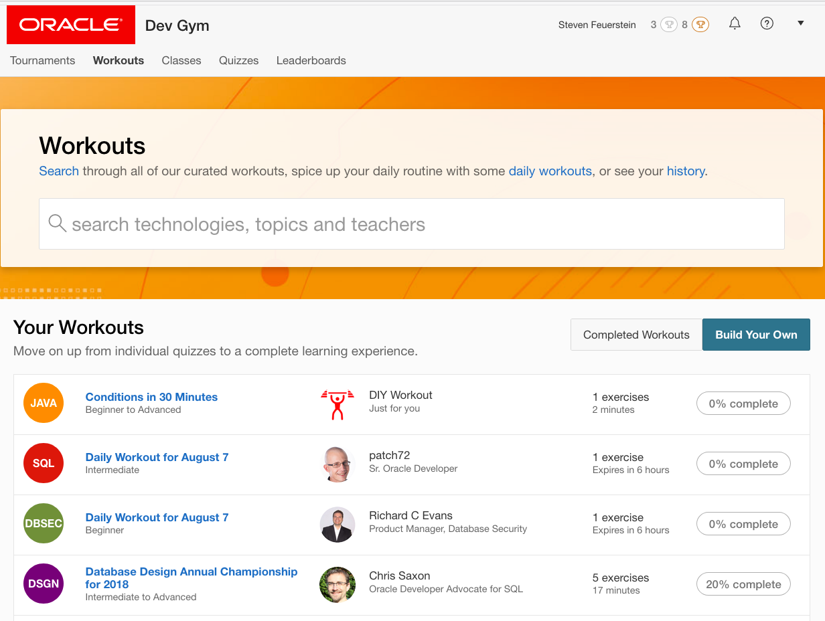Viewport: 825px width, 621px height.
Task: Click 0% complete for Conditions in 30 Minutes
Action: click(x=743, y=404)
